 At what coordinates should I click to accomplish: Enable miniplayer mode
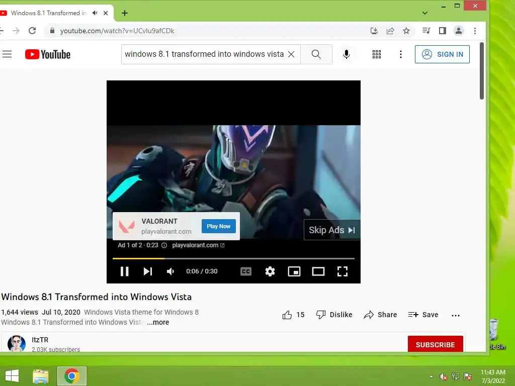click(294, 271)
